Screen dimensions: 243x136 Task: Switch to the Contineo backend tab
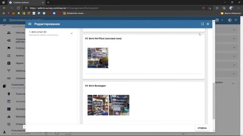click(26, 3)
